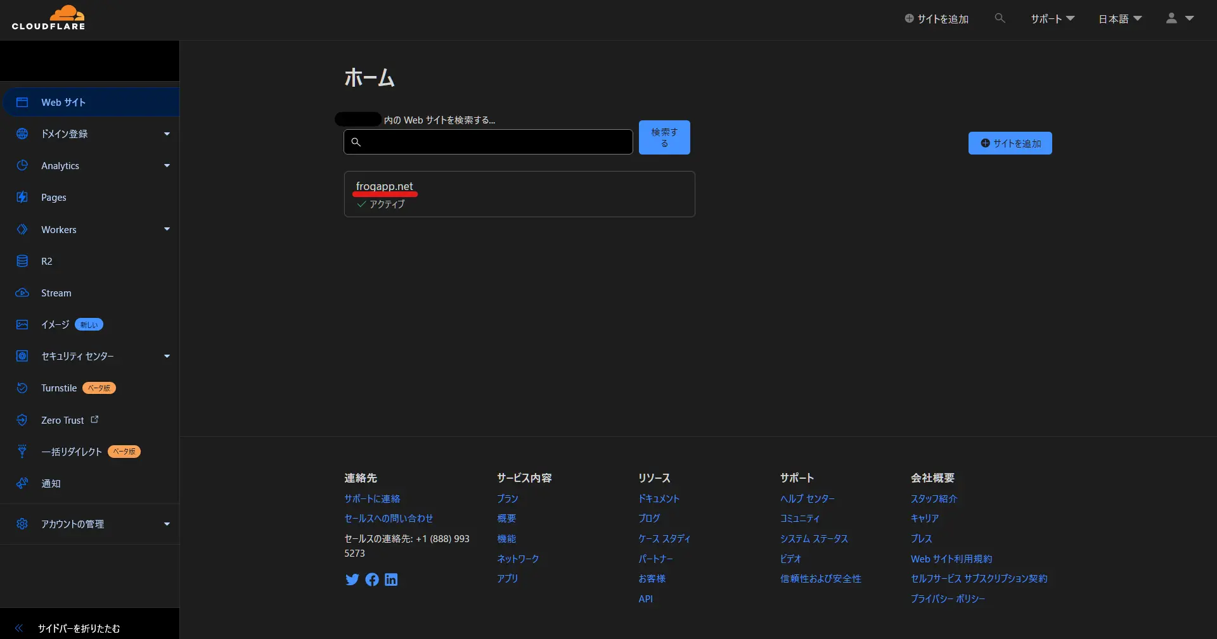Click the Stream cloud icon in sidebar
1217x639 pixels.
pos(22,293)
